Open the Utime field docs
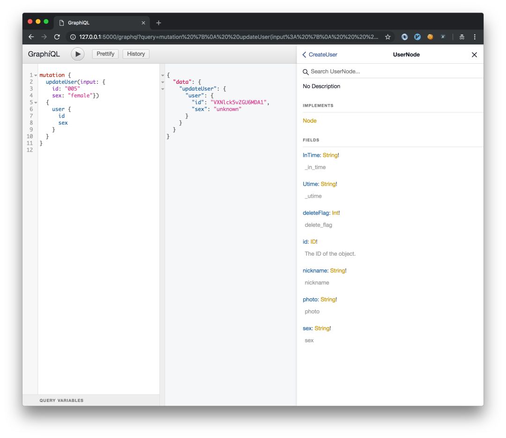The width and height of the screenshot is (506, 438). [311, 184]
